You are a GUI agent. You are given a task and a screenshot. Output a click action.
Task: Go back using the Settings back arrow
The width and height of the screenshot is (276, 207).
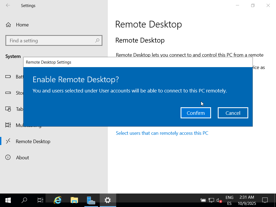pos(8,5)
